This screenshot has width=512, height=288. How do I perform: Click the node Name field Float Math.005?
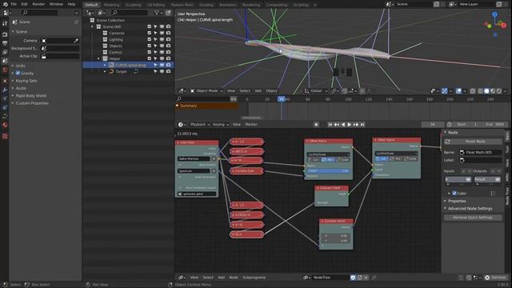click(x=481, y=153)
